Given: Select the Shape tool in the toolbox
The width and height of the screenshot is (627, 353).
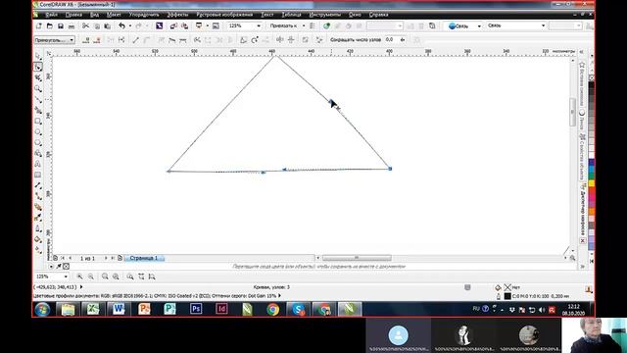Looking at the screenshot, I should tap(38, 67).
